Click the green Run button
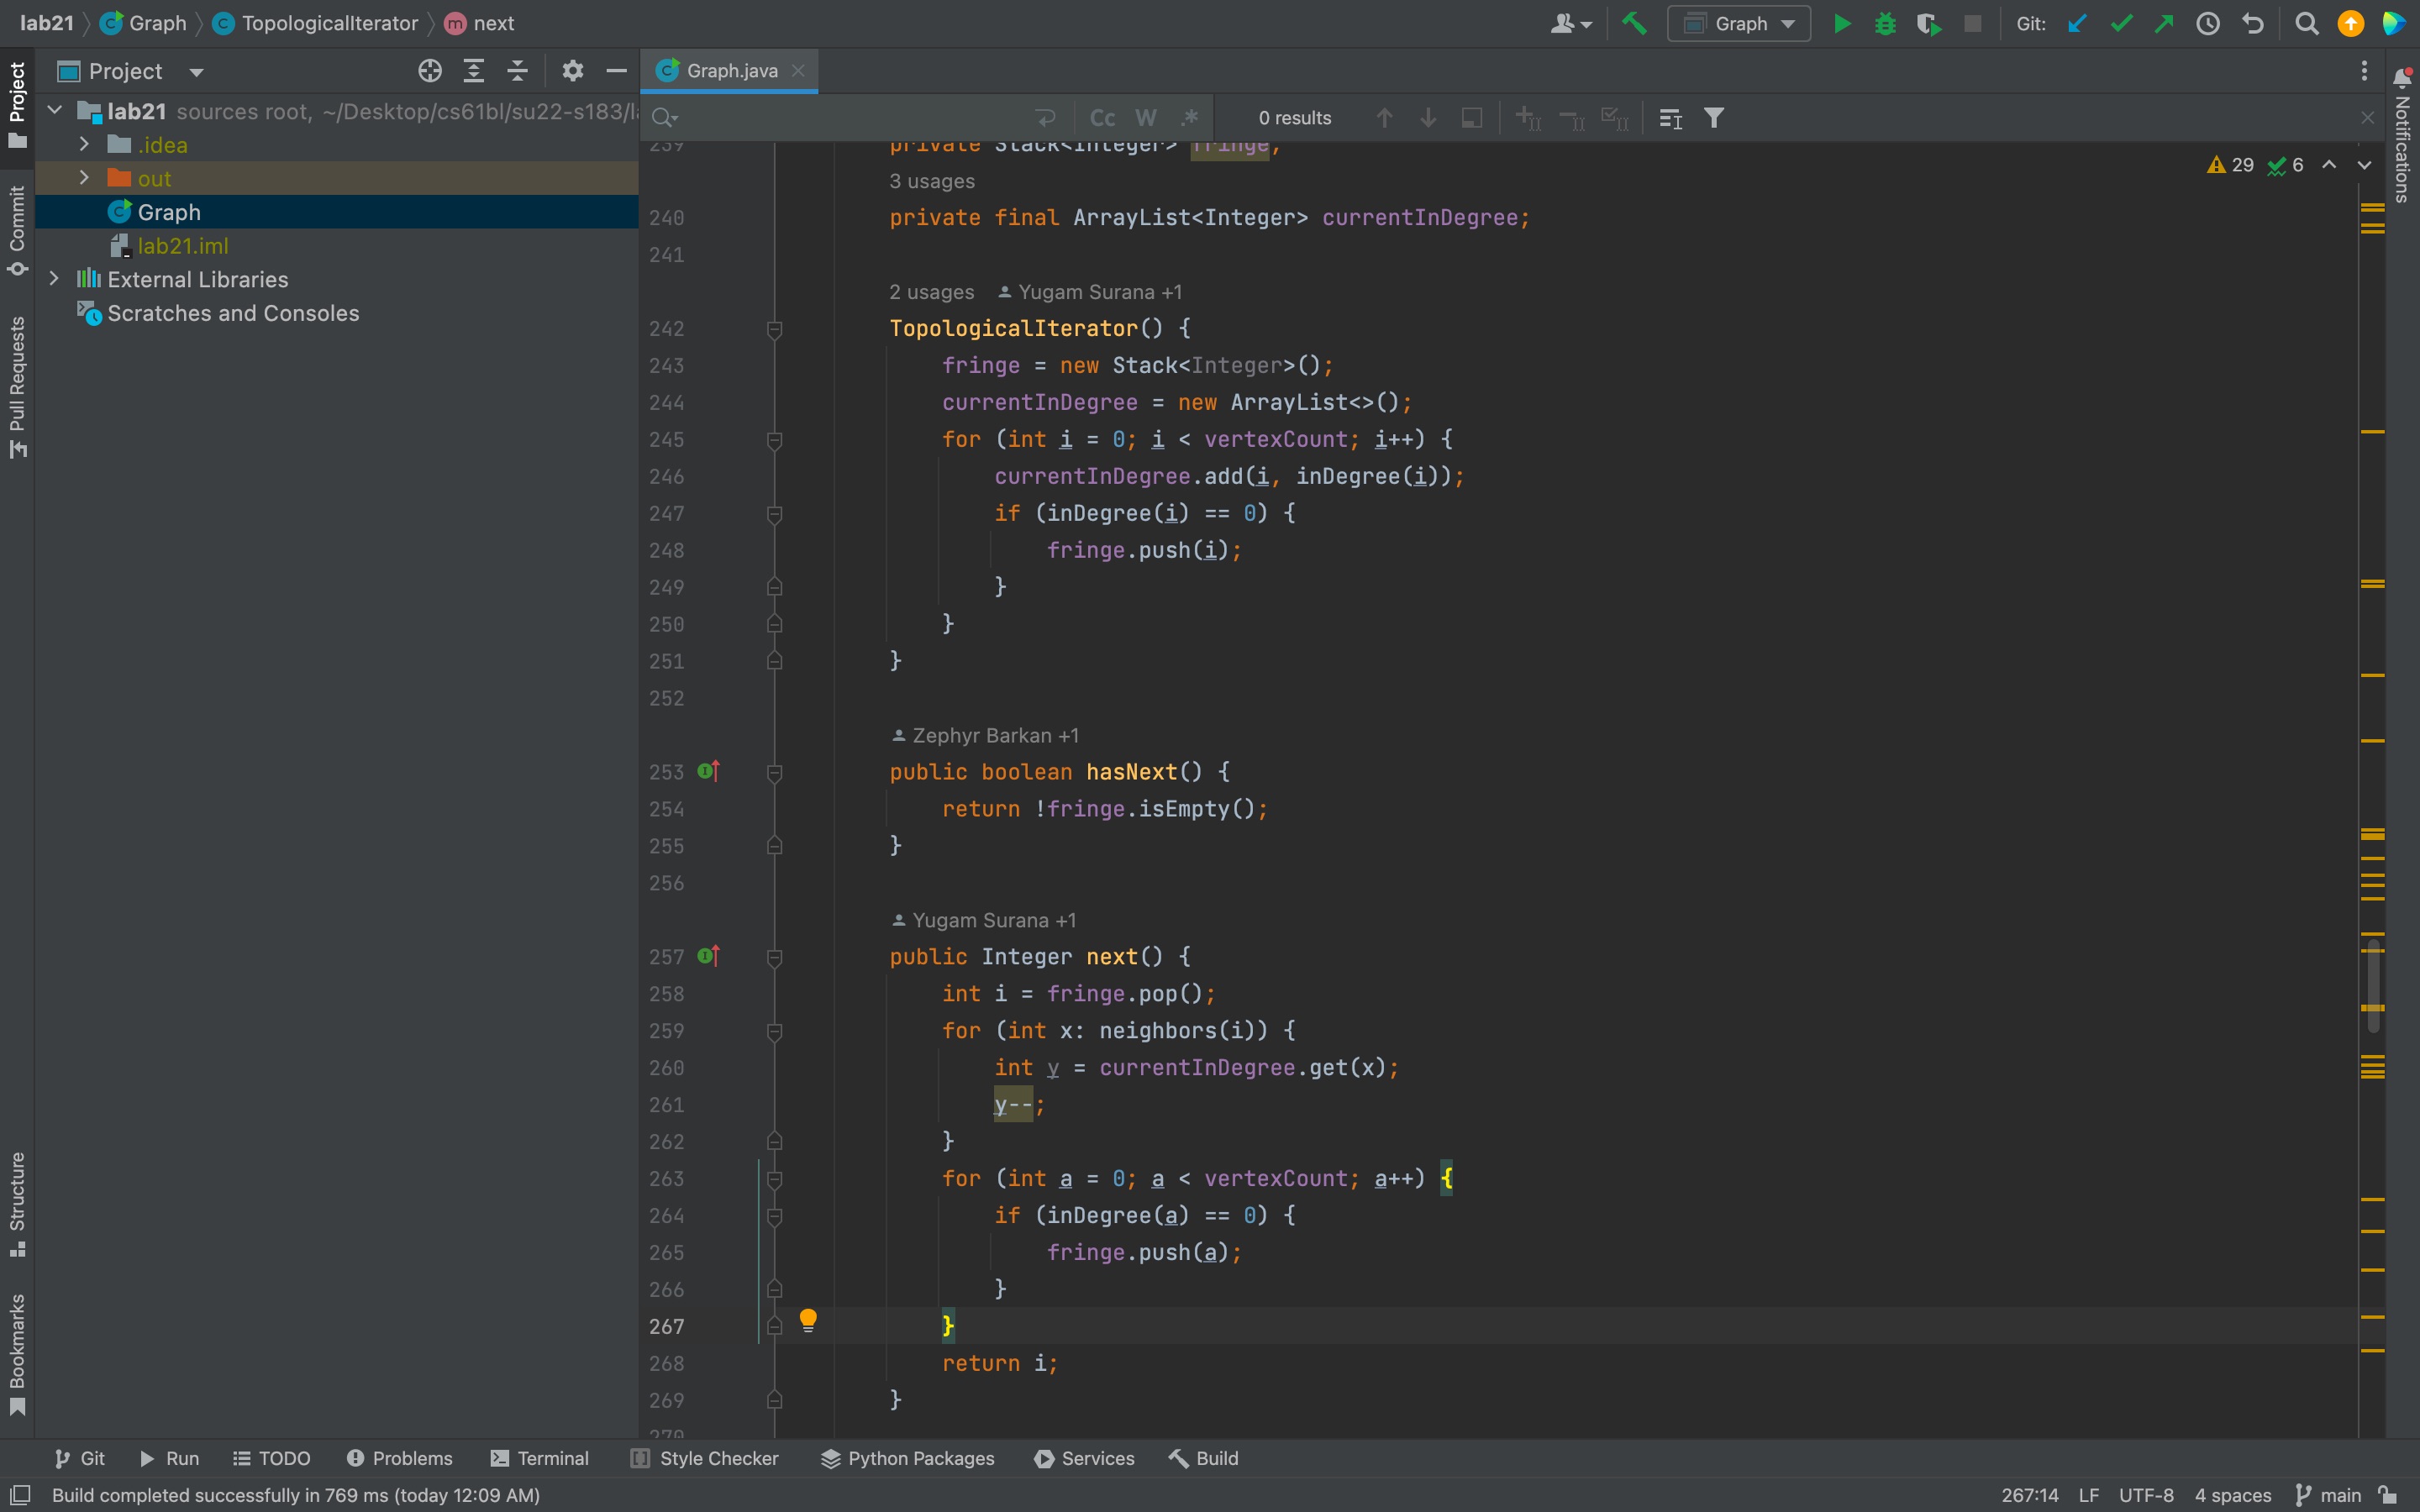The image size is (2420, 1512). tap(1841, 23)
